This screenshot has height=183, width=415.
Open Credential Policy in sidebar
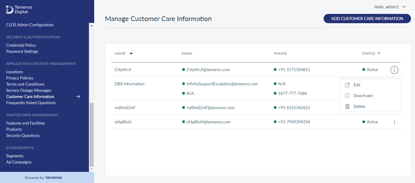click(21, 45)
